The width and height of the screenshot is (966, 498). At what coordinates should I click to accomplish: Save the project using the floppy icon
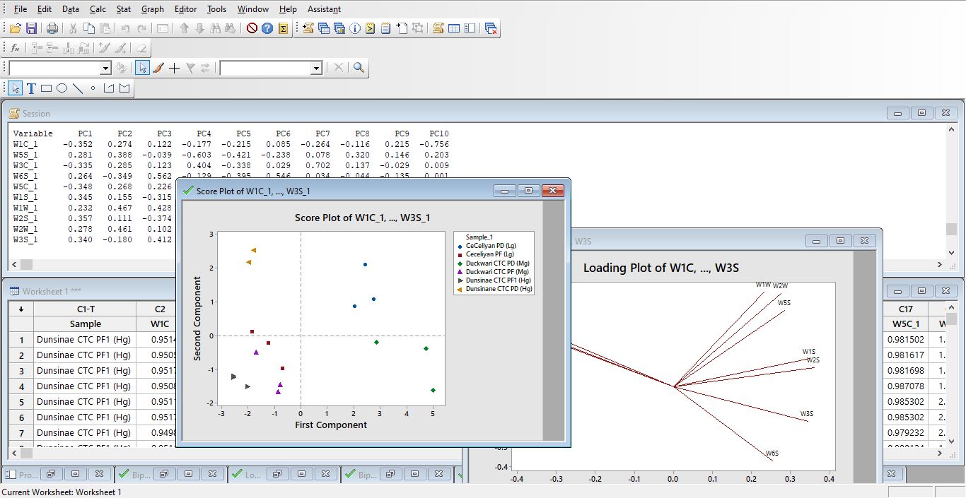(x=31, y=28)
